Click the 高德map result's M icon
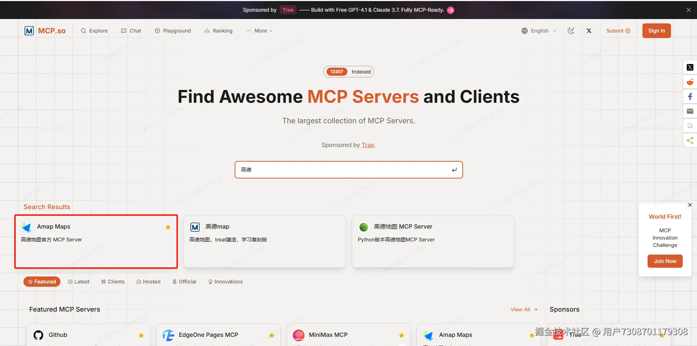The width and height of the screenshot is (697, 346). (195, 227)
